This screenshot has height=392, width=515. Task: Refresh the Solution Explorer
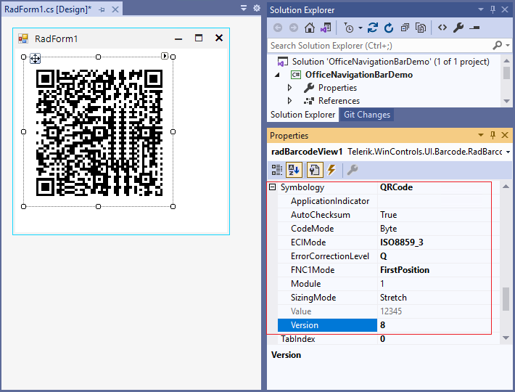[x=389, y=28]
